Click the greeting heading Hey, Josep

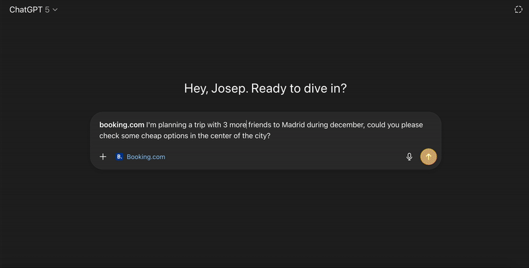pos(264,88)
